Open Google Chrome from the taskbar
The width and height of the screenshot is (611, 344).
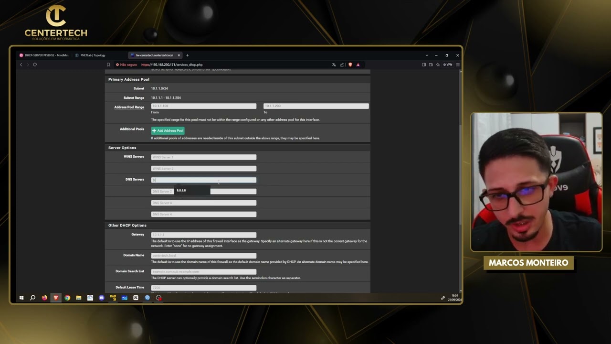click(x=67, y=298)
